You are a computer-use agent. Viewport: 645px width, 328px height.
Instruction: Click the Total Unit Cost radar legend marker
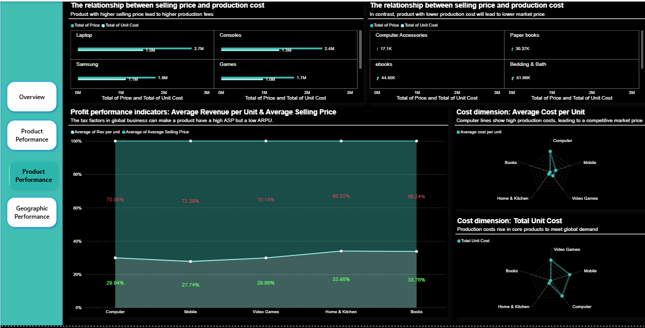pos(459,241)
